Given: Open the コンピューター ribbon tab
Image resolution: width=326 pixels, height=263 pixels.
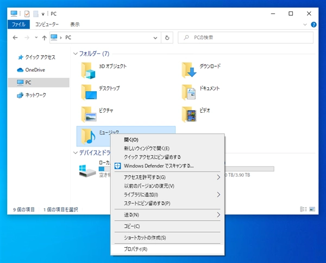Looking at the screenshot, I should tap(47, 24).
